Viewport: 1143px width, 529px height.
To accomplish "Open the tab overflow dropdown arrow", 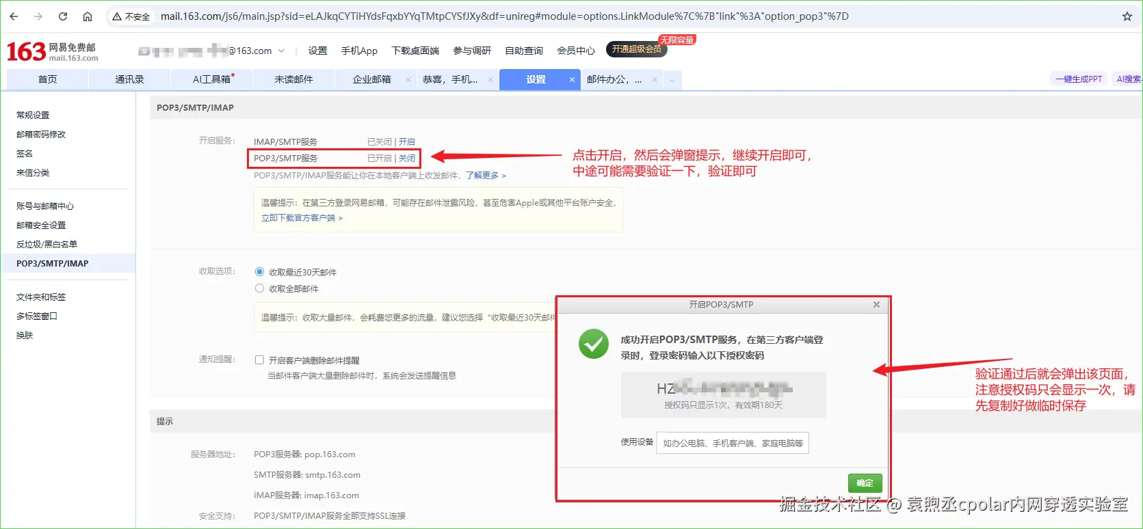I will pyautogui.click(x=672, y=80).
